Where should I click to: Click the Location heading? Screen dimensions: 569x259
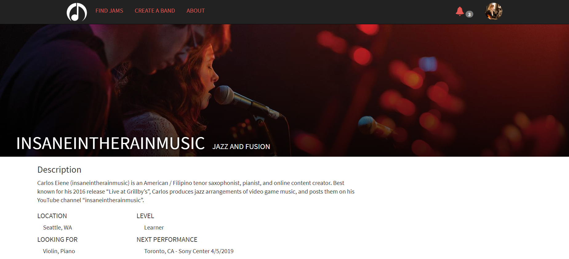click(52, 216)
